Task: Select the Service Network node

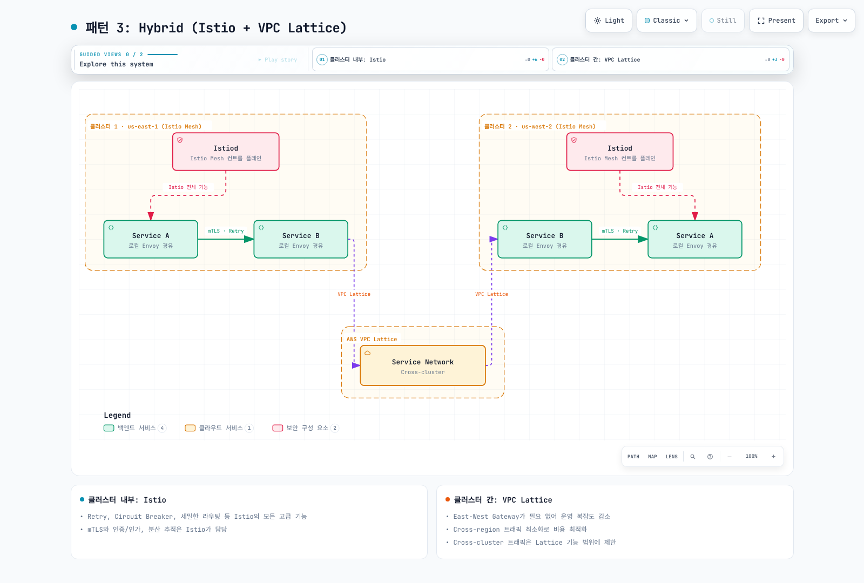Action: pyautogui.click(x=423, y=365)
